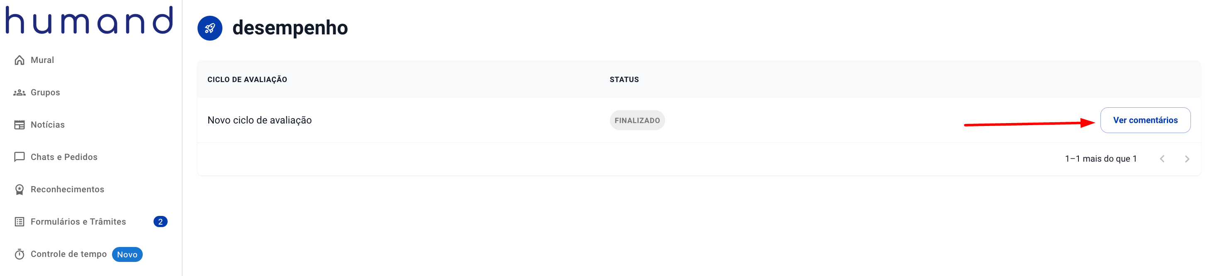Image resolution: width=1205 pixels, height=276 pixels.
Task: Click the Grupos people icon
Action: click(x=19, y=92)
